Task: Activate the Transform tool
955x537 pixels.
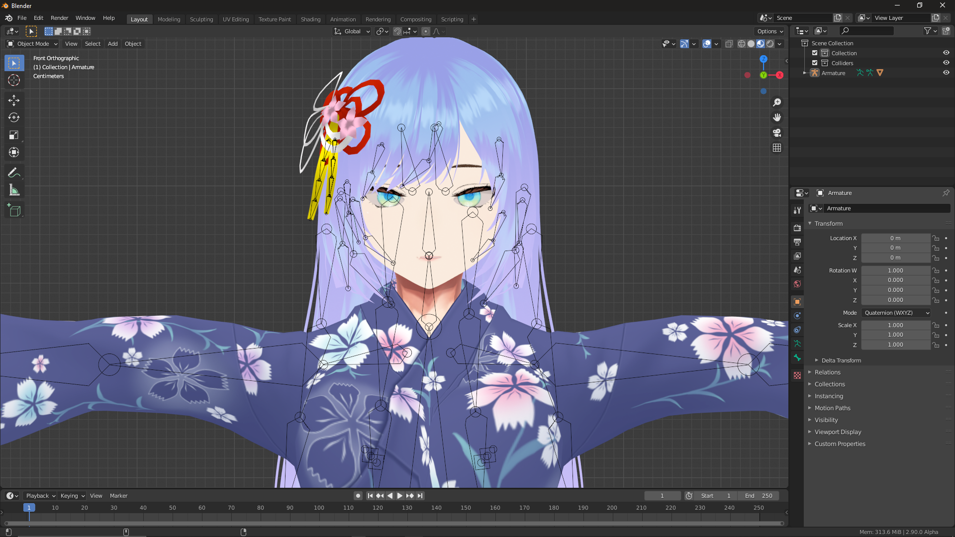Action: (x=14, y=153)
